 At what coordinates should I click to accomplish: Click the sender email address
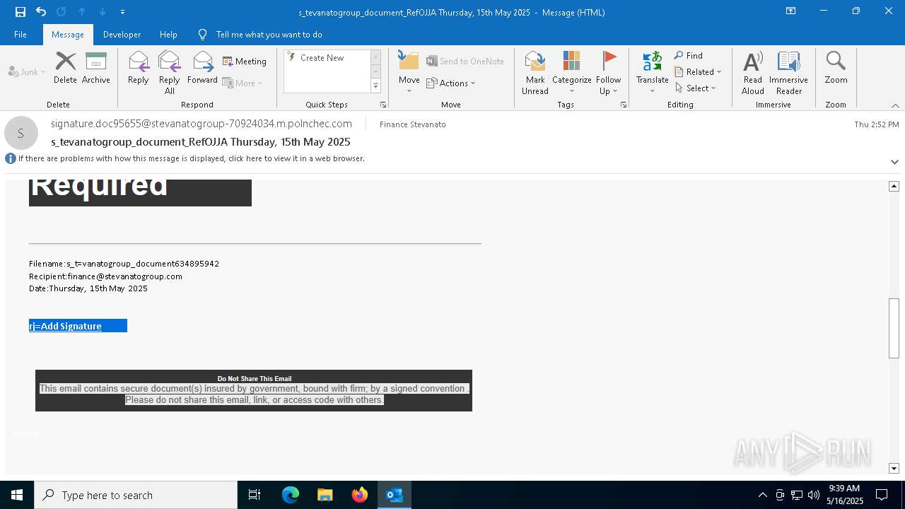(202, 124)
